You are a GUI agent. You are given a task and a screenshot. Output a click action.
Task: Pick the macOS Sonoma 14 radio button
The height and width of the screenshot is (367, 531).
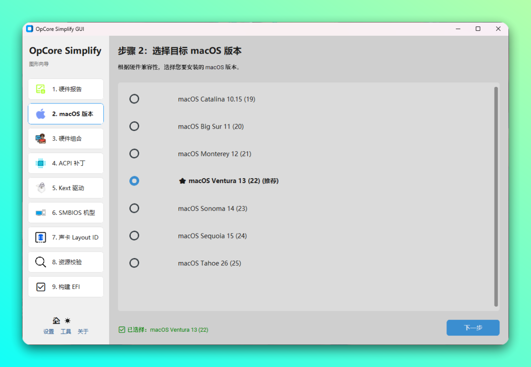134,208
